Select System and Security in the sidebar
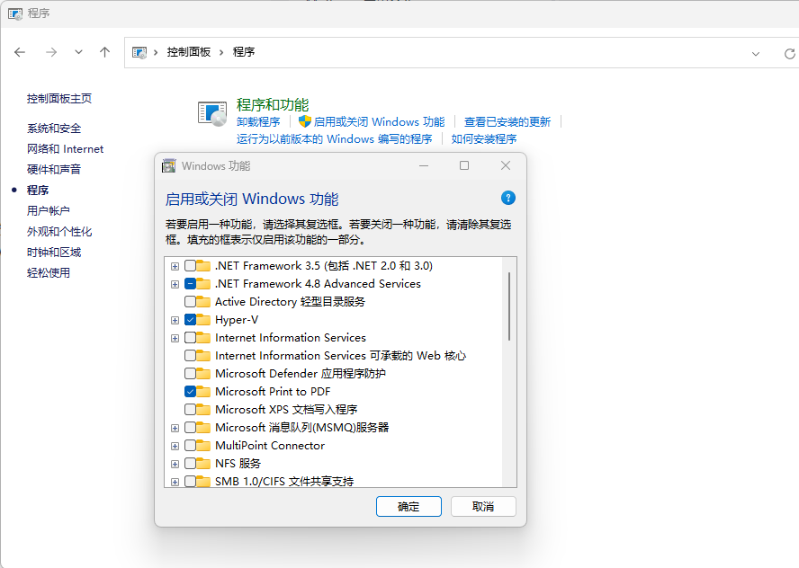 54,129
